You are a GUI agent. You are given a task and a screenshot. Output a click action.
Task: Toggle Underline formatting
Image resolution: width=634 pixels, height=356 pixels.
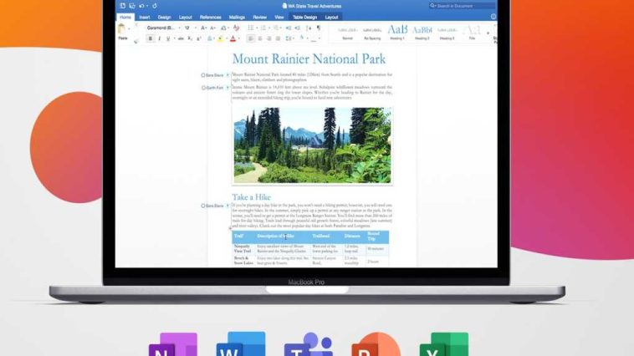point(168,38)
